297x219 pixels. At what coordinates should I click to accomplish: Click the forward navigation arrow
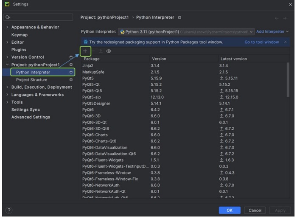click(x=286, y=18)
